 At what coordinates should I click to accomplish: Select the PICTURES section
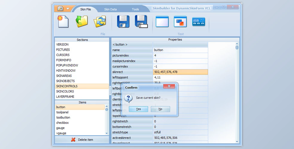82,50
